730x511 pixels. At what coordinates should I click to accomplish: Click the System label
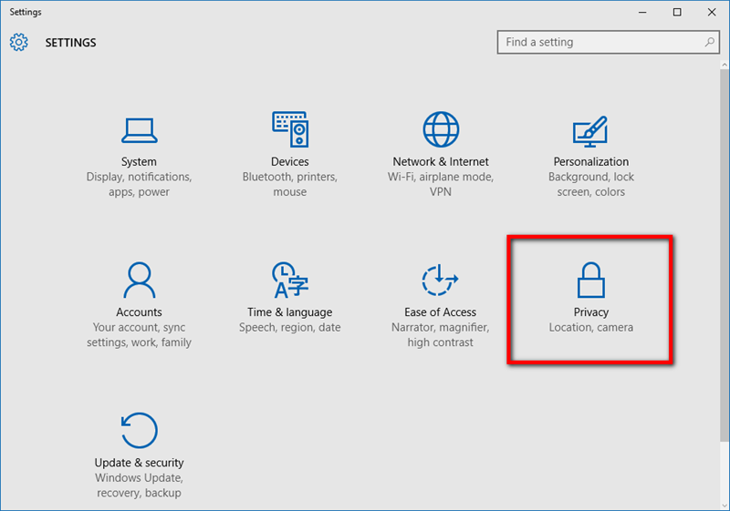pyautogui.click(x=139, y=161)
